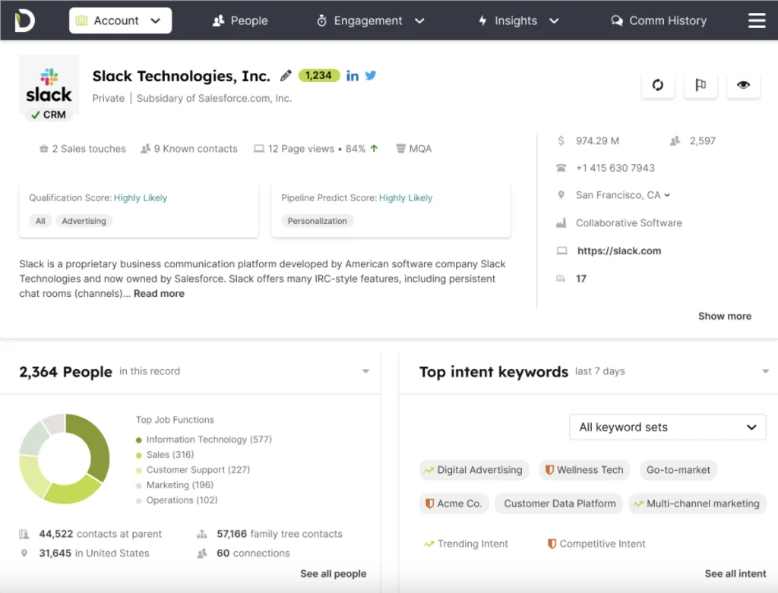The width and height of the screenshot is (778, 593).
Task: Click the Trending Intent legend icon
Action: (x=429, y=544)
